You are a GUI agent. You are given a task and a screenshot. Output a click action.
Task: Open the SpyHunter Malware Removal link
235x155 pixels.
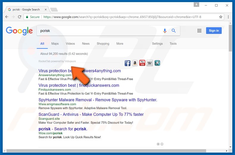98,100
